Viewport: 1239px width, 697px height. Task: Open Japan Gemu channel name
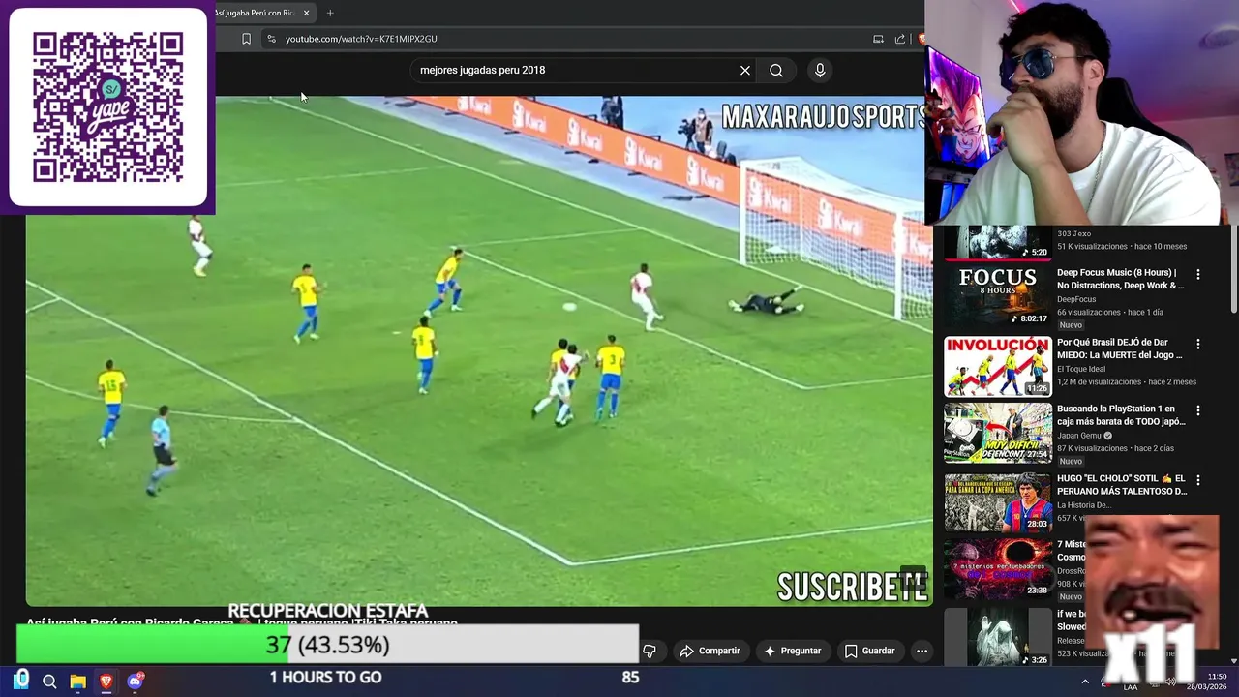(1079, 436)
